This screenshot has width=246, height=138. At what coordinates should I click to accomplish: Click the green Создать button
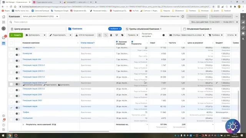(x=16, y=35)
